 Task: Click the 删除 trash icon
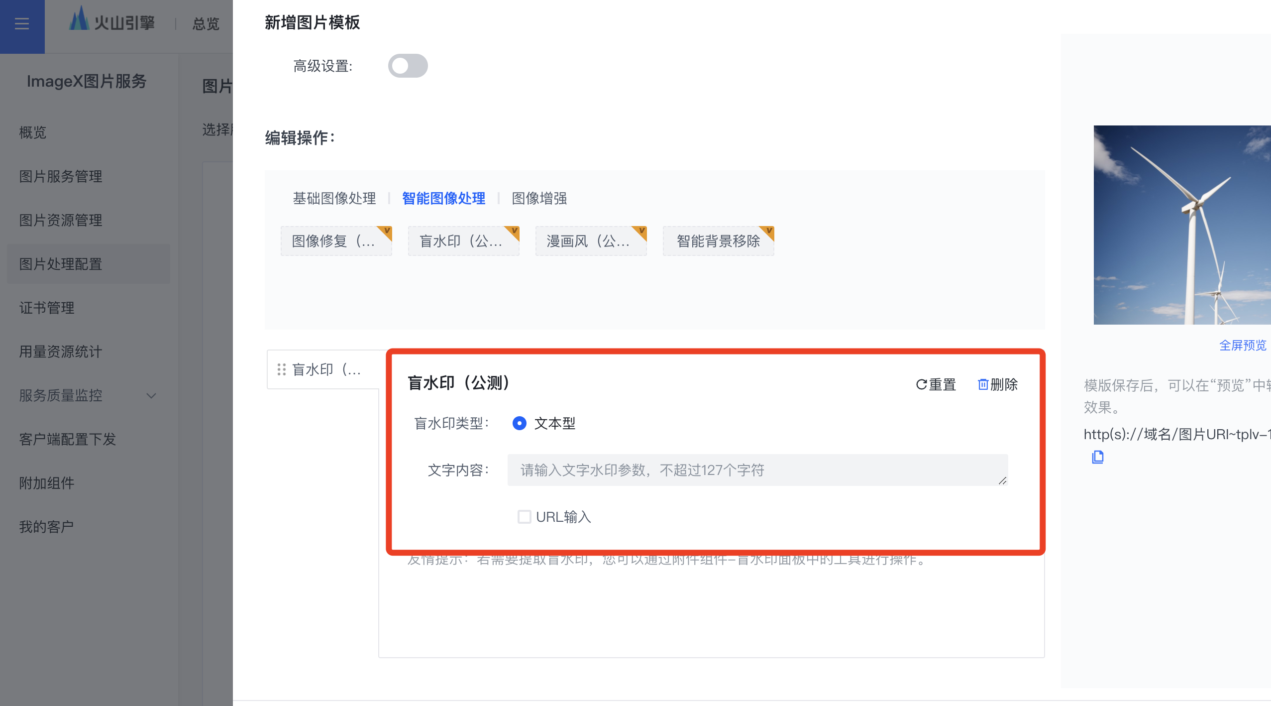pos(983,384)
